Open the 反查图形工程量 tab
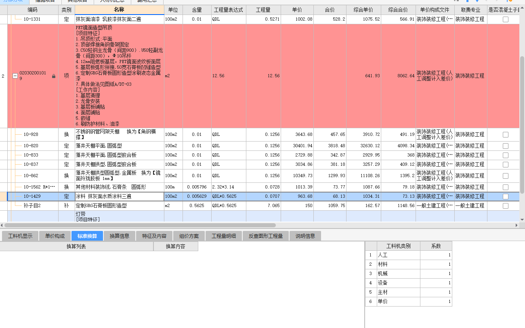Screen dimensions: 525x328 click(x=266, y=236)
